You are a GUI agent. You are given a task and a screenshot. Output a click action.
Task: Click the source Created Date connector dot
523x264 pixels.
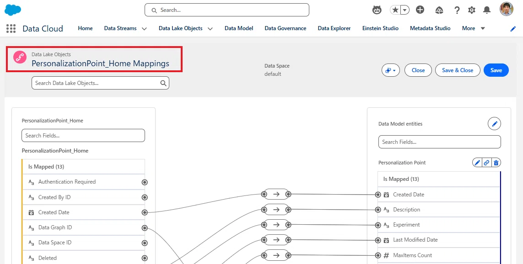pyautogui.click(x=145, y=212)
